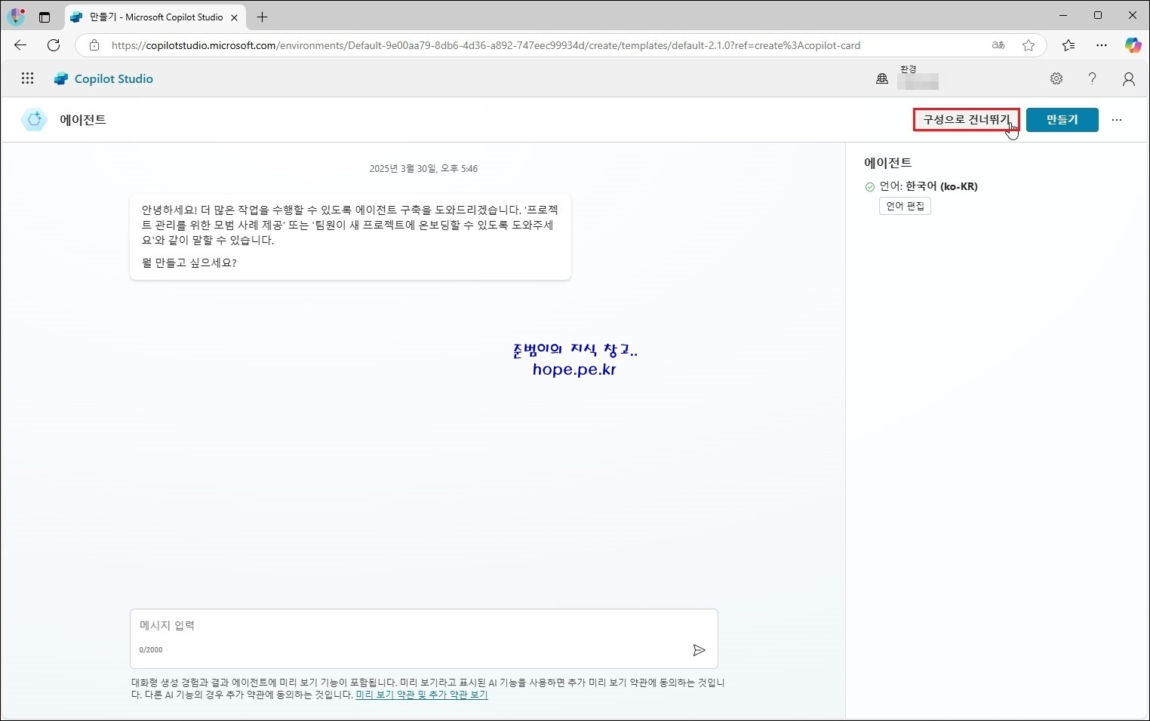Open the account manager icon

click(x=1129, y=78)
